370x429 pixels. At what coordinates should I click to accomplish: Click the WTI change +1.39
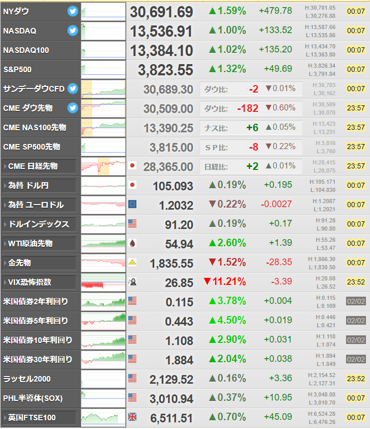coord(280,243)
